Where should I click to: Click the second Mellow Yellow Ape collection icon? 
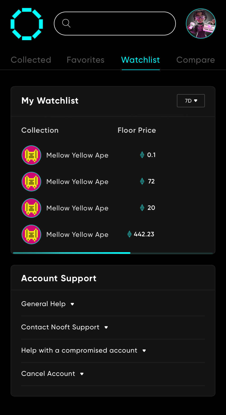31,182
